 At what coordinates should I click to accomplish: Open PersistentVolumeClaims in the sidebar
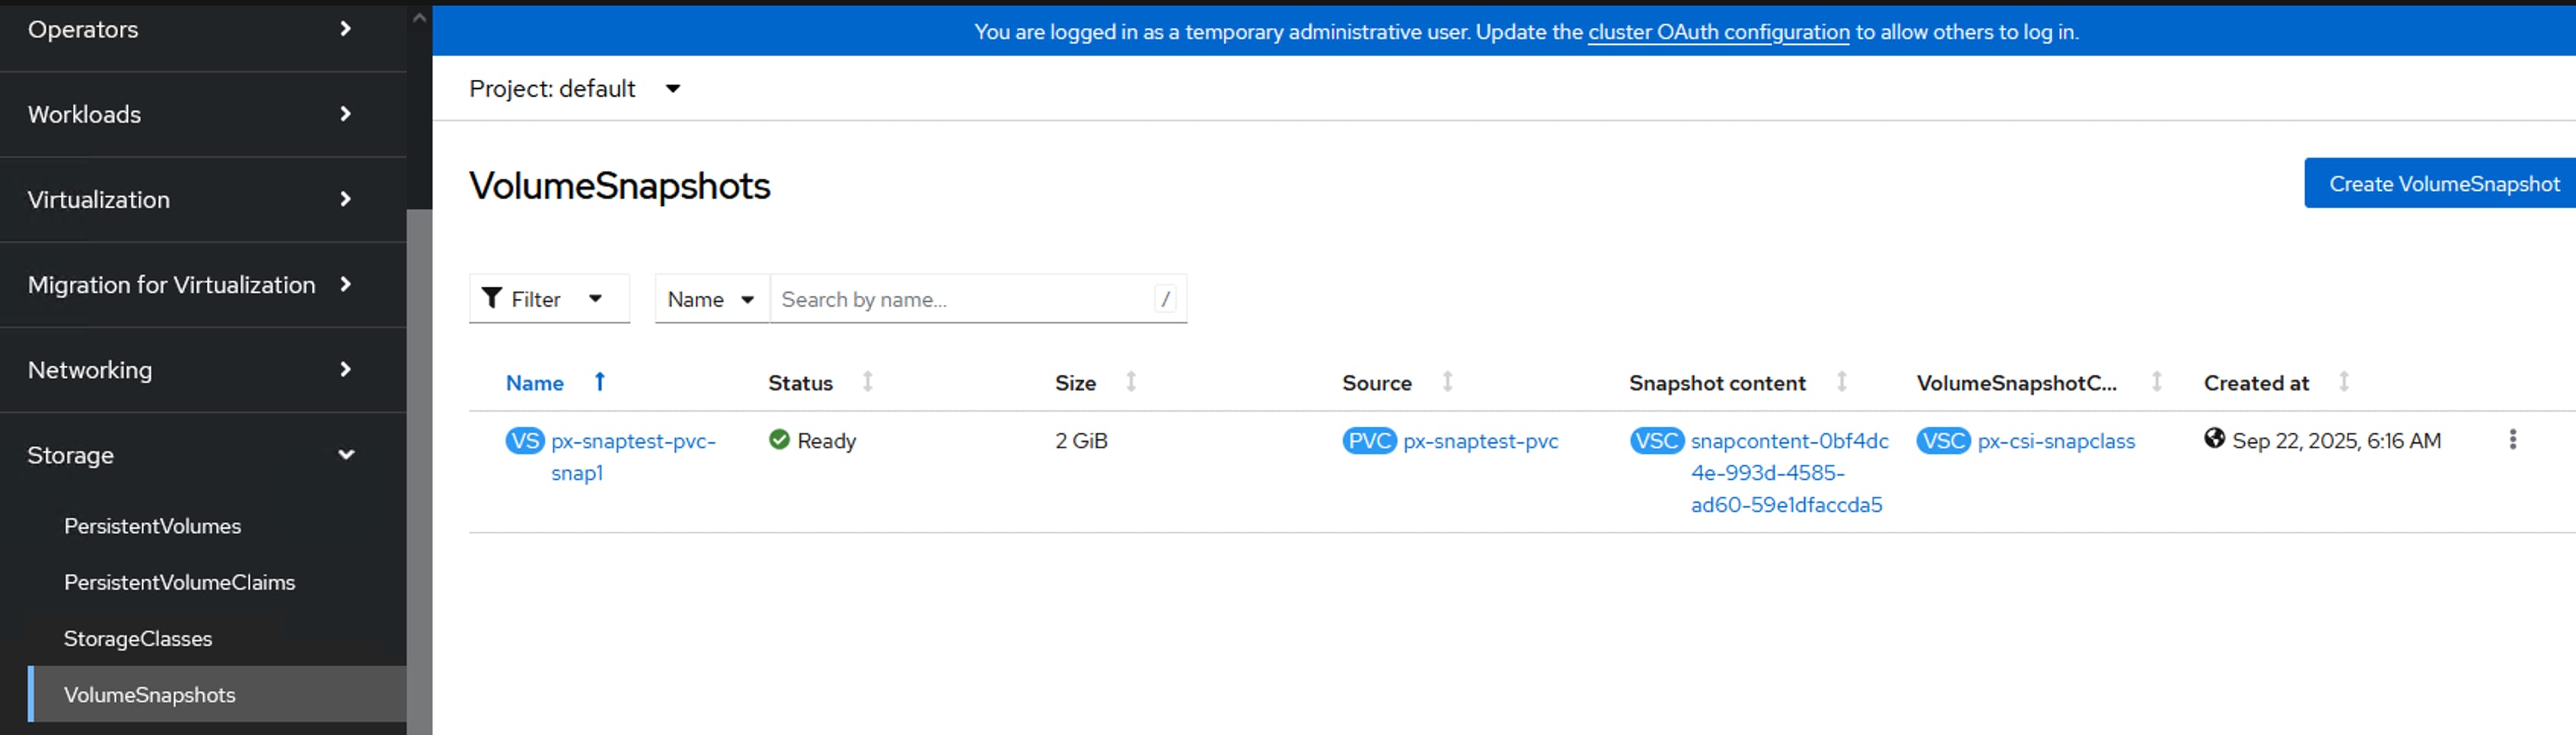pos(180,582)
